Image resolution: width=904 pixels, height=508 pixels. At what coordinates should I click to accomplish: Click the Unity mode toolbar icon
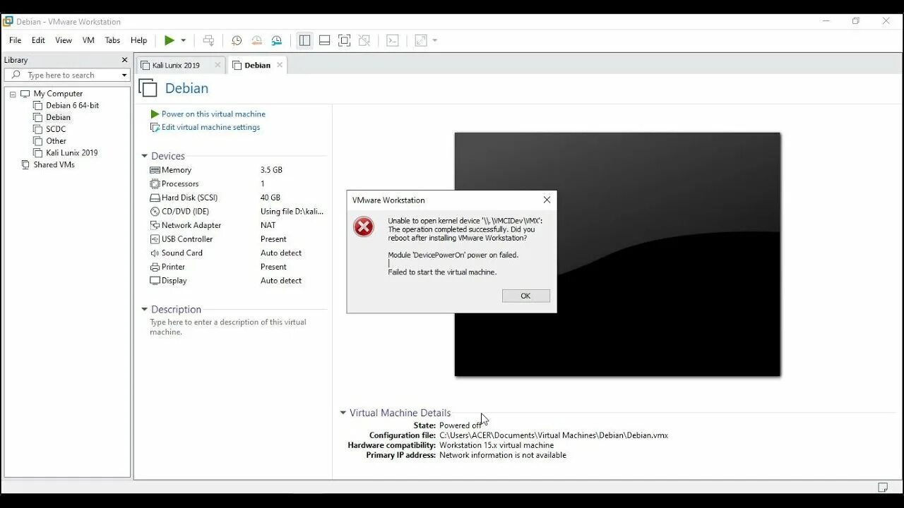[364, 40]
